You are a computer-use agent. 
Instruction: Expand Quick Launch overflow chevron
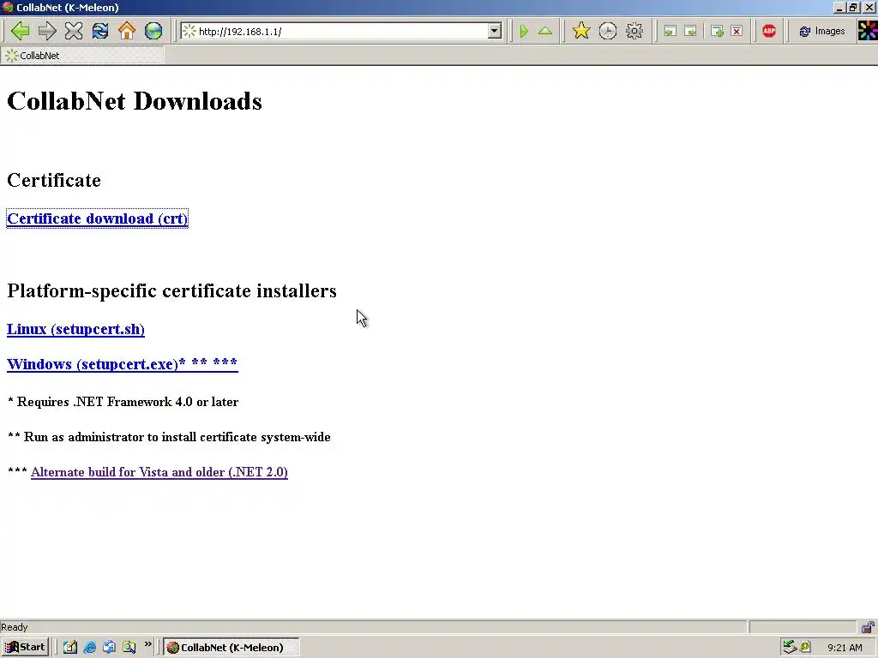point(147,645)
